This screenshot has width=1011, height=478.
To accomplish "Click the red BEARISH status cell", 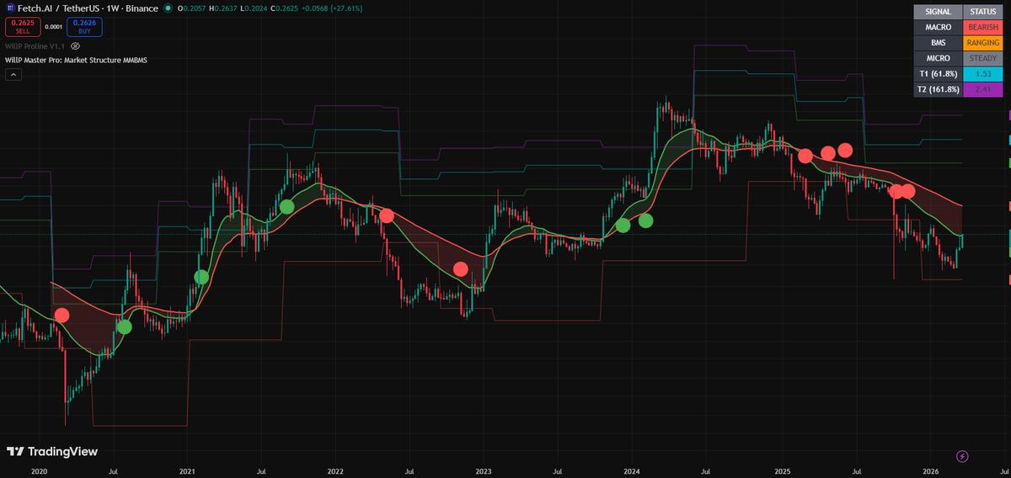I will pyautogui.click(x=983, y=27).
